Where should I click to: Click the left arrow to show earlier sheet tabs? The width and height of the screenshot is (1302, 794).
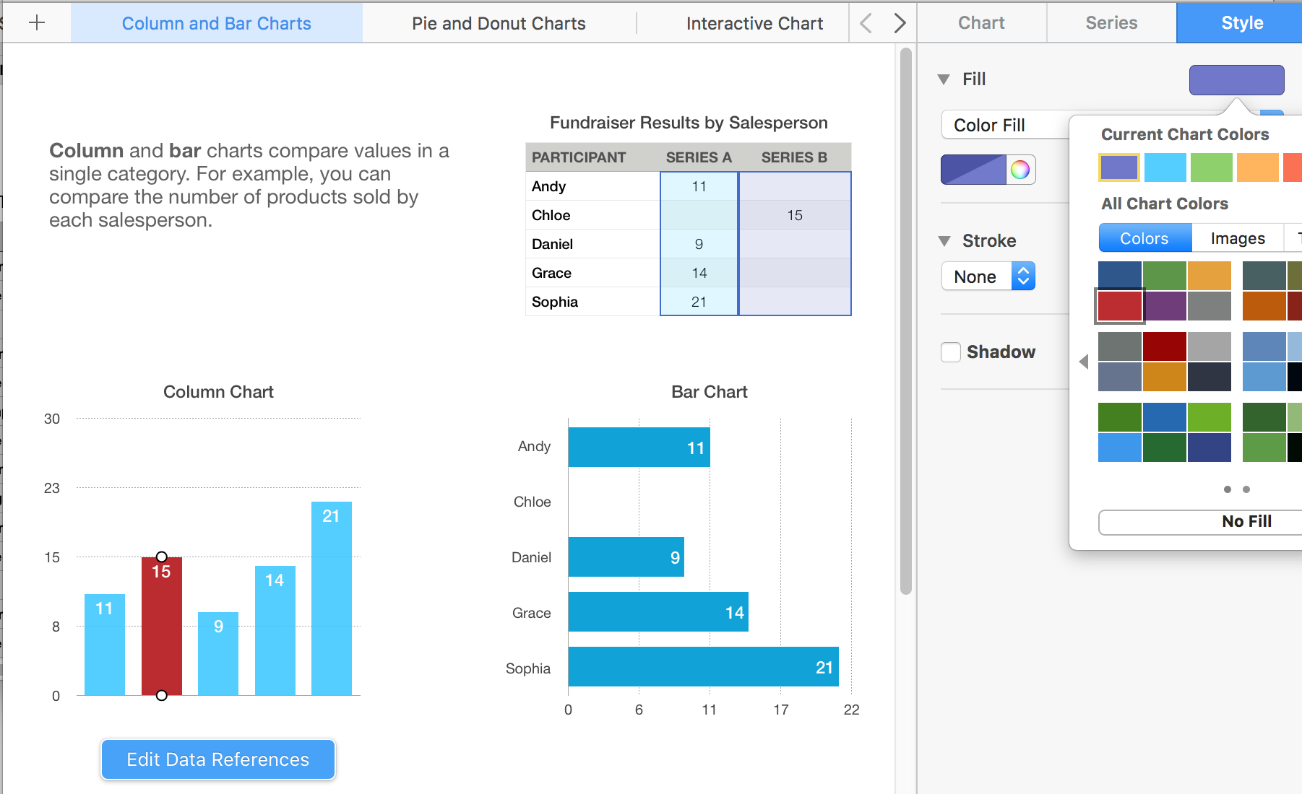click(x=866, y=23)
